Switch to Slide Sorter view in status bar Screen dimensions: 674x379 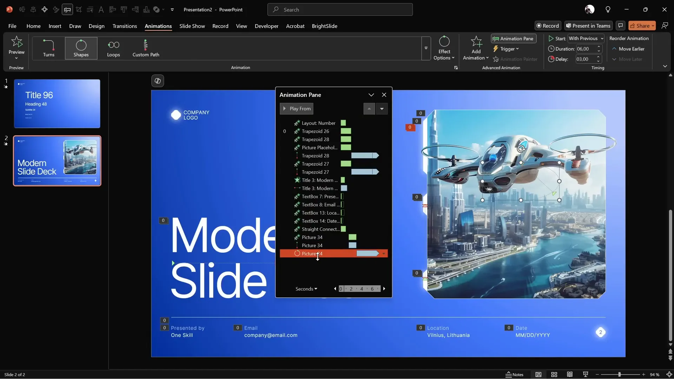point(554,374)
